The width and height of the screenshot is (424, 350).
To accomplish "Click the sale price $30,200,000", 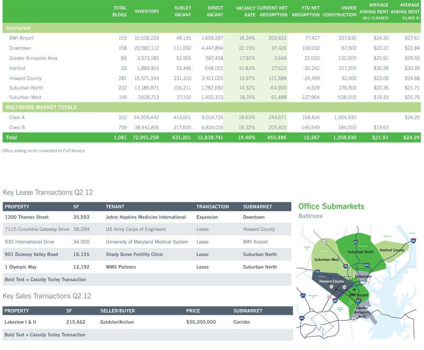I will point(201,322).
